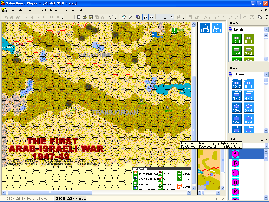Viewport: 269px width, 202px height.
Task: Click the map vertical scrollbar thumb
Action: (x=194, y=130)
